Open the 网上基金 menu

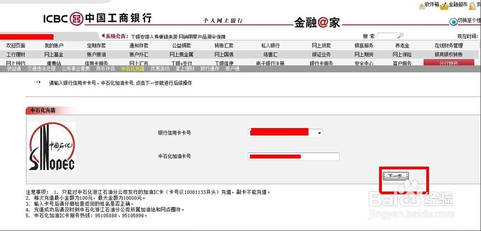(54, 54)
